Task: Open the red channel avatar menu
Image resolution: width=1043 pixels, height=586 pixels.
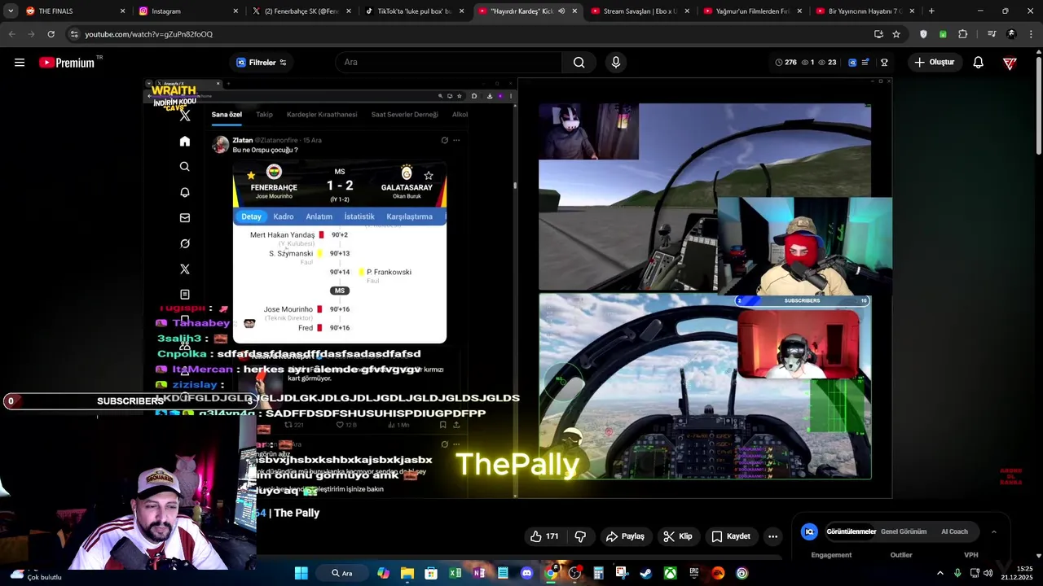Action: pyautogui.click(x=1010, y=63)
